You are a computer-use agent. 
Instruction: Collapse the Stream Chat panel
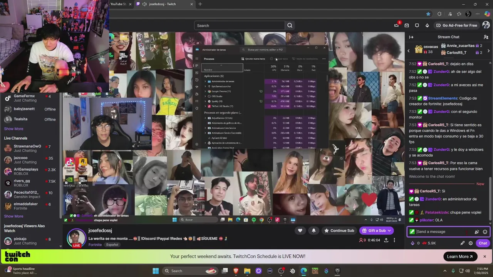pos(411,37)
